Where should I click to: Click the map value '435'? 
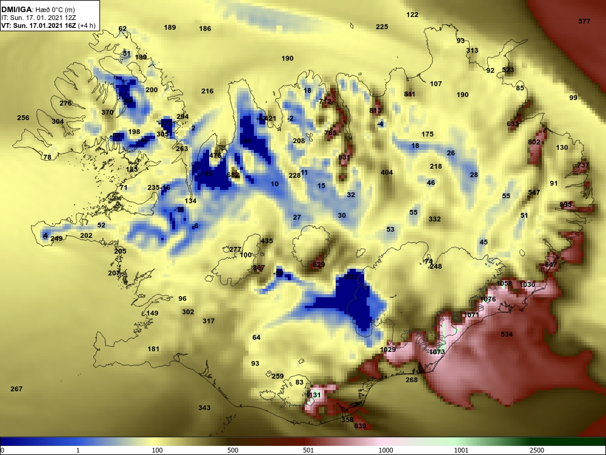click(267, 241)
